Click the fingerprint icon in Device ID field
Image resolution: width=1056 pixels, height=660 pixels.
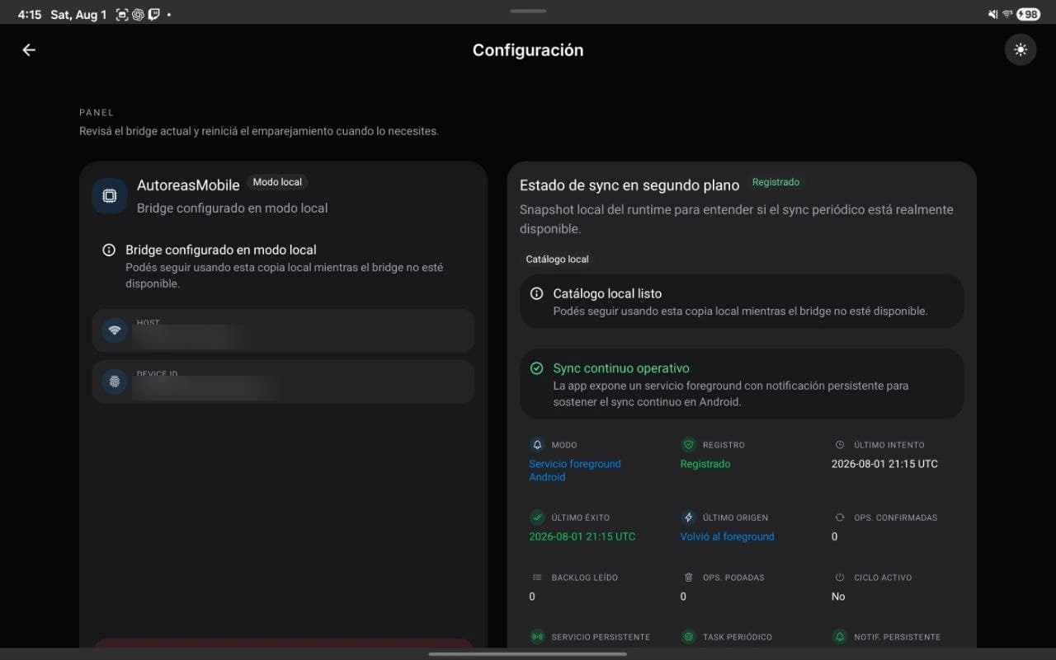pyautogui.click(x=115, y=381)
